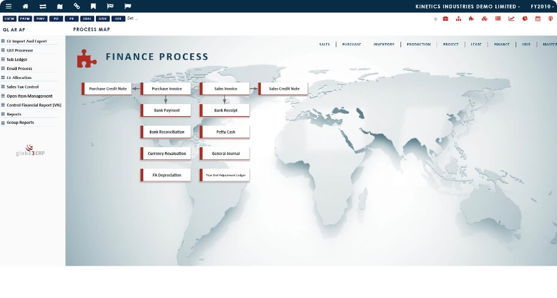
Task: Open Control Financial Report [VN]
Action: [x=34, y=105]
